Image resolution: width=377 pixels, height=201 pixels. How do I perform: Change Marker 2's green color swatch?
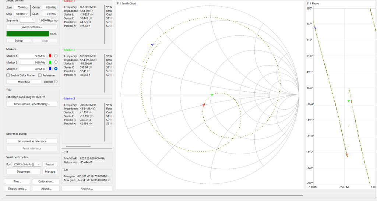(x=50, y=62)
